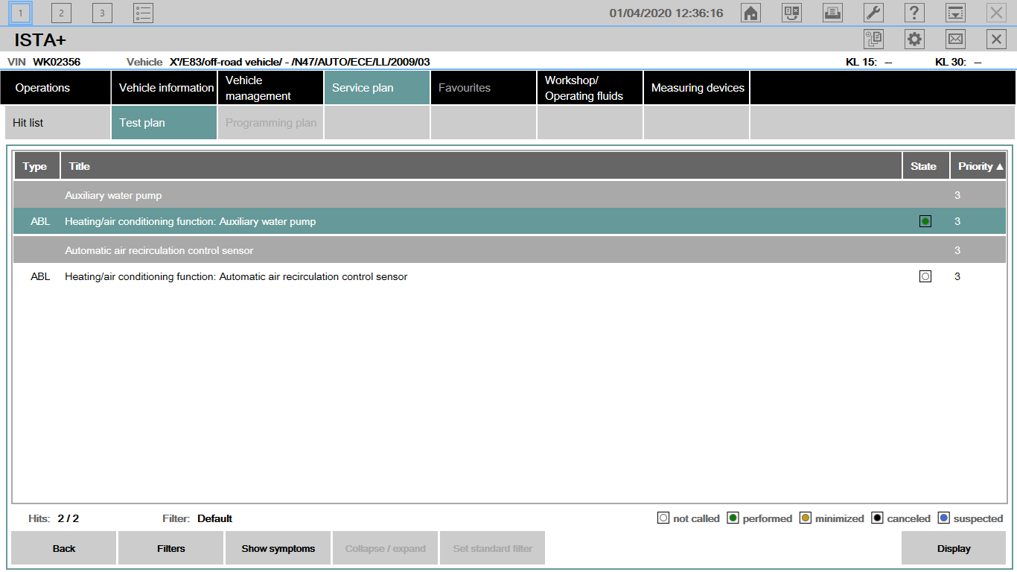Click the settings gear icon
This screenshot has width=1017, height=572.
pyautogui.click(x=914, y=39)
